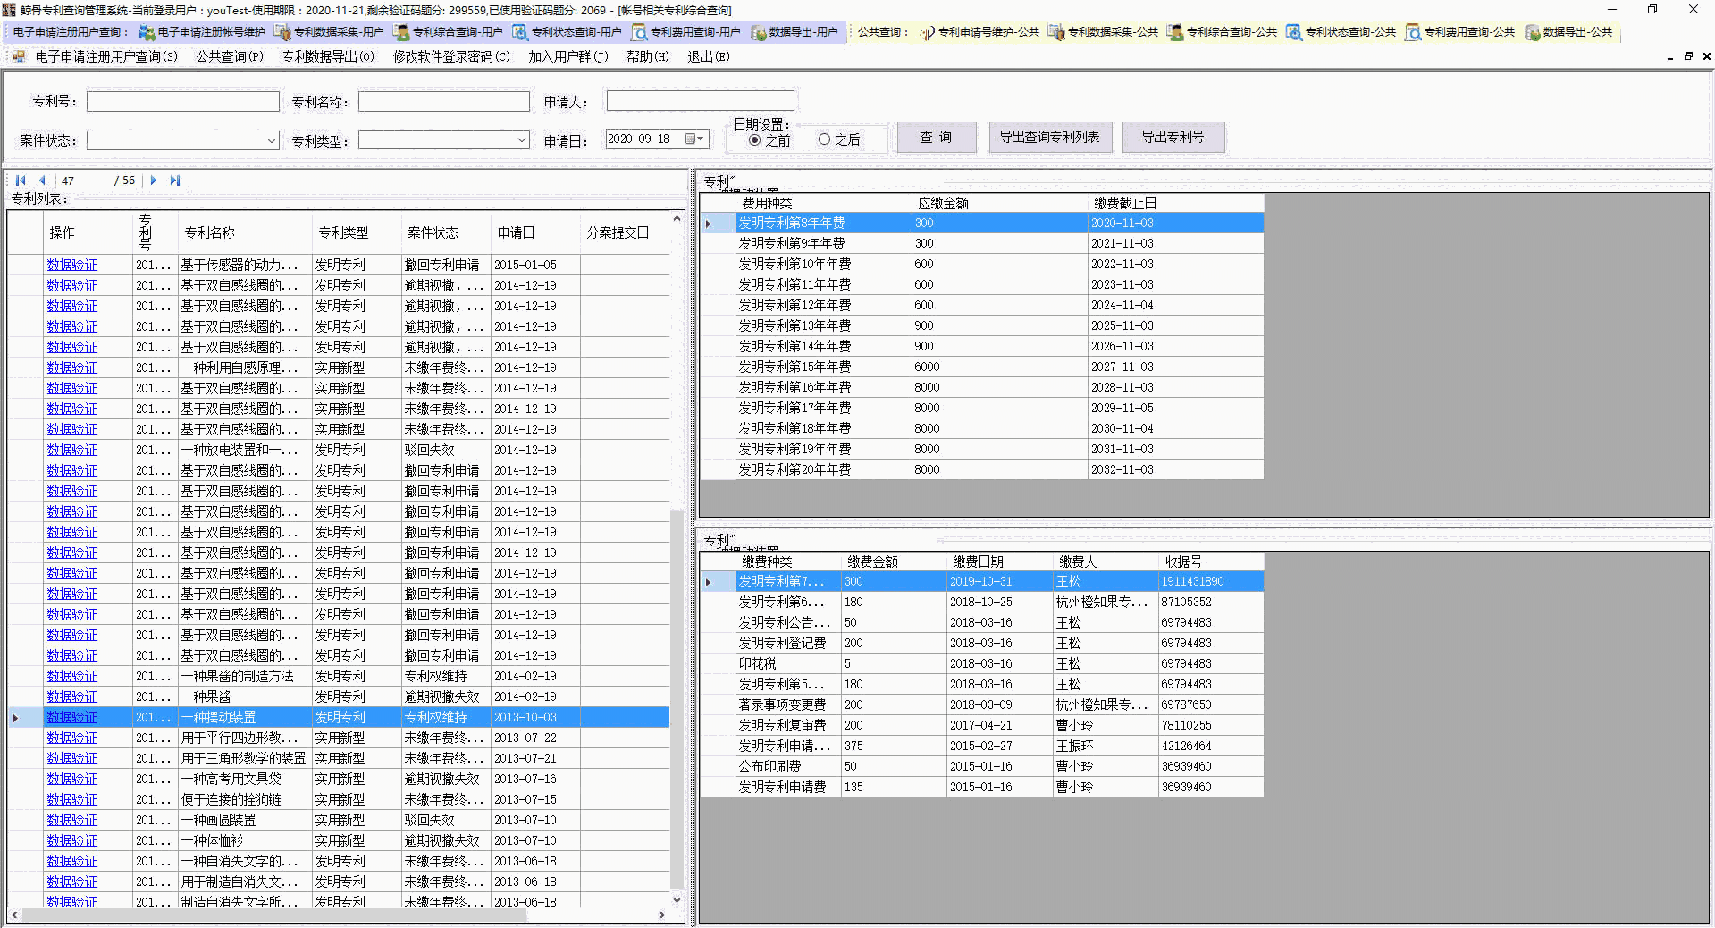
Task: Click 专利数据采集-公共 toolbar icon
Action: pos(1104,31)
